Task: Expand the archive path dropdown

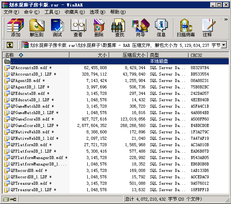Action: point(223,45)
